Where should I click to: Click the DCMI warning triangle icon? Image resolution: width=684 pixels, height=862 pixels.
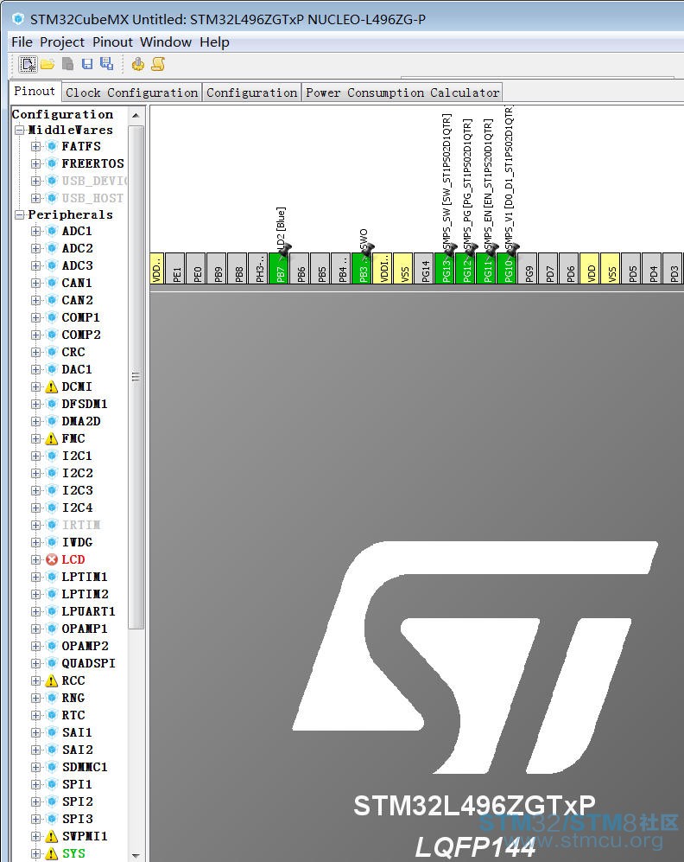click(52, 387)
